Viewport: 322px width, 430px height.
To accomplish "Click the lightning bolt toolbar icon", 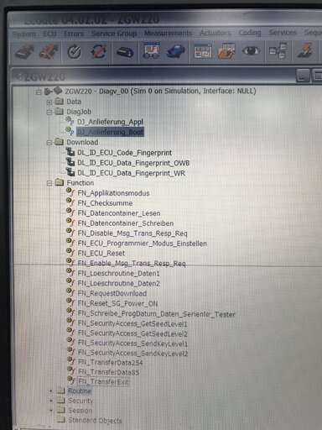I will pyautogui.click(x=305, y=50).
